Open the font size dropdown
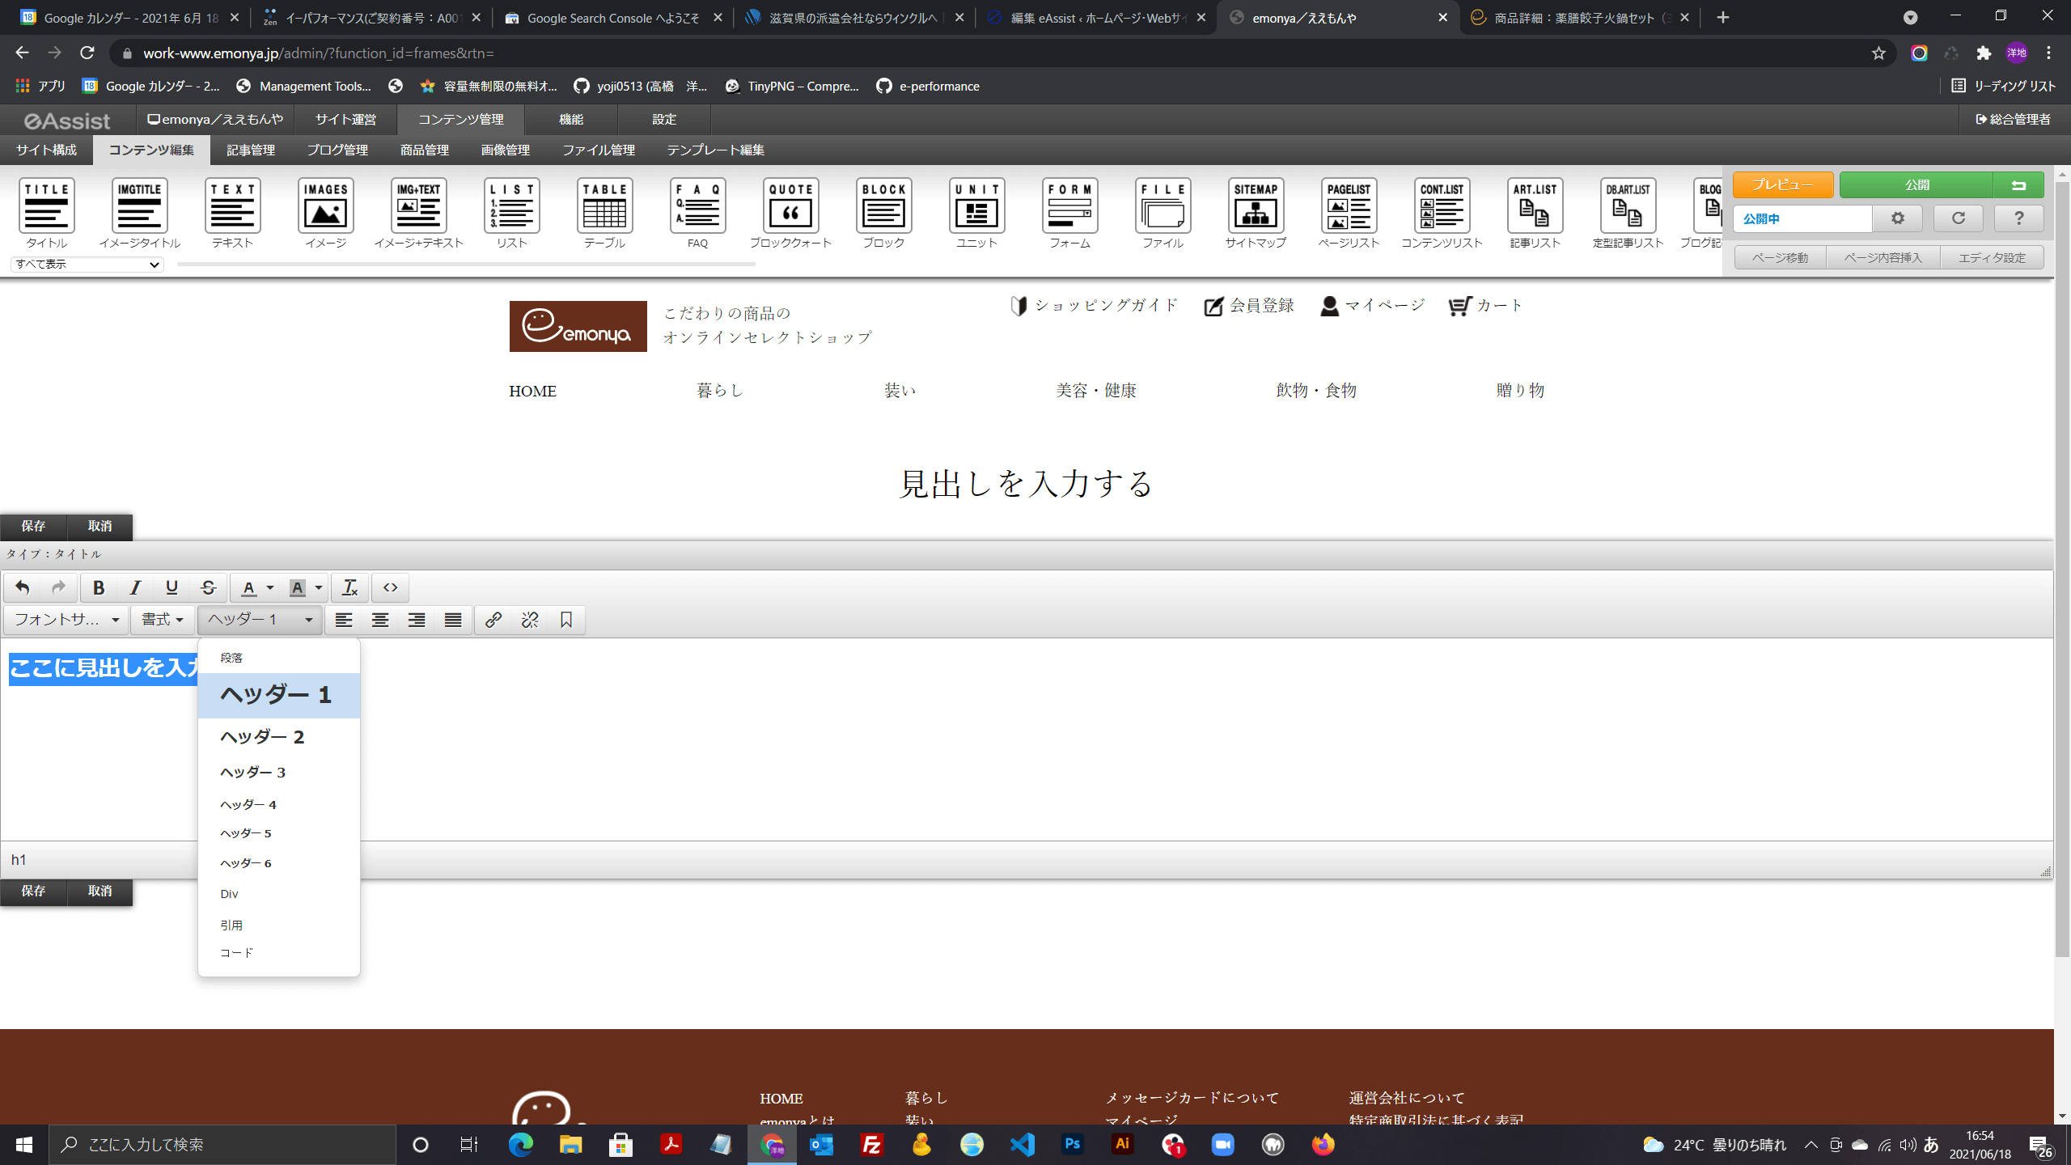The height and width of the screenshot is (1165, 2071). point(66,621)
